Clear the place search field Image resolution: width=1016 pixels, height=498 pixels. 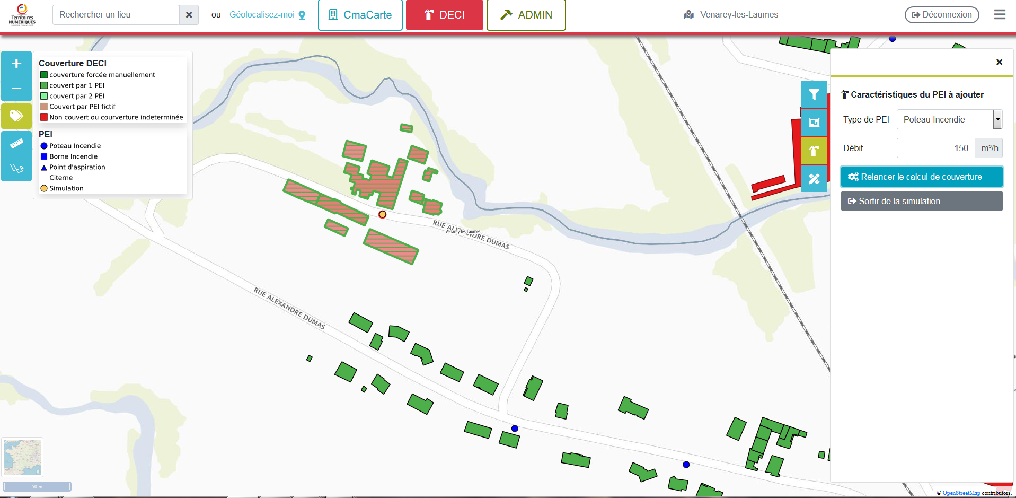click(189, 15)
